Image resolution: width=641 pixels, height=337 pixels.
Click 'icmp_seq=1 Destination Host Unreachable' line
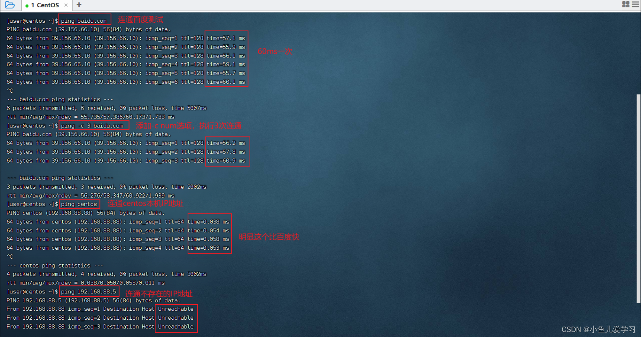[x=100, y=309]
